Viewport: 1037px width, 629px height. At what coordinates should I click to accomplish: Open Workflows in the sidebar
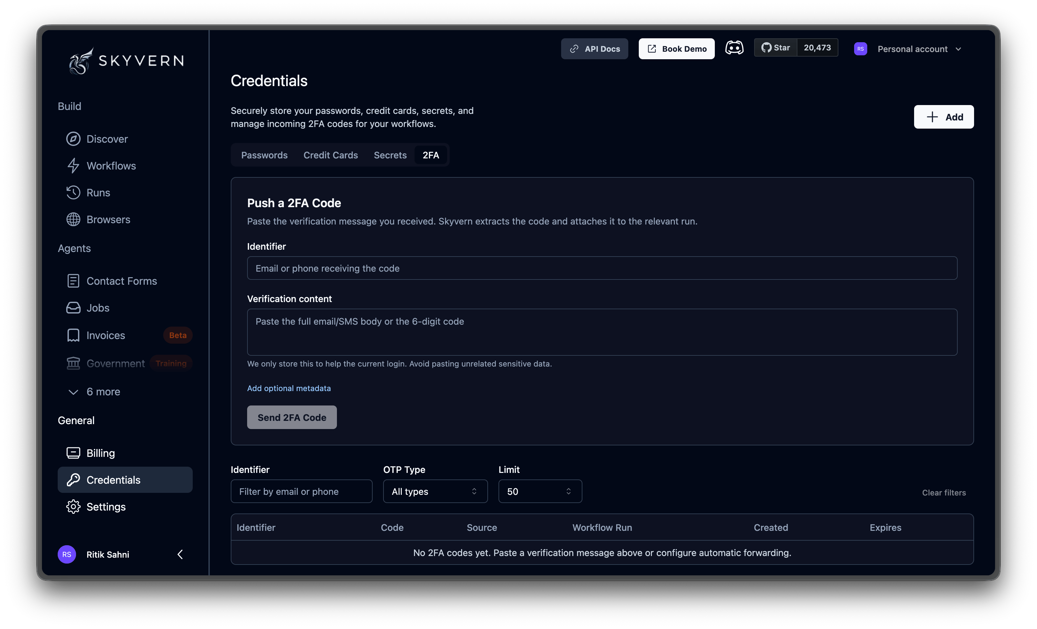tap(125, 166)
